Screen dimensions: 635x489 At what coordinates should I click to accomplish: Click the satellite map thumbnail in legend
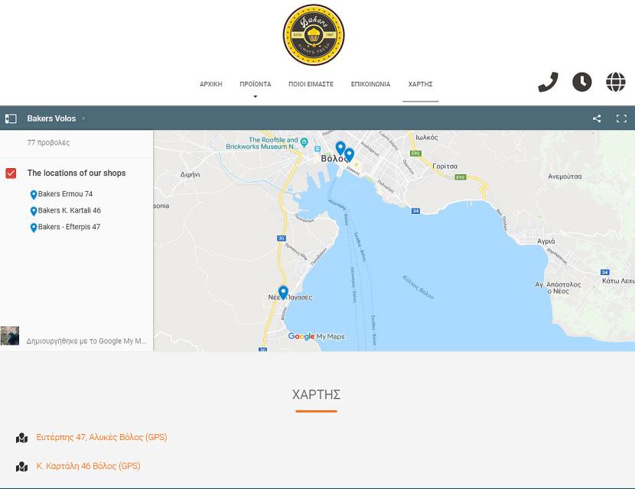10,335
